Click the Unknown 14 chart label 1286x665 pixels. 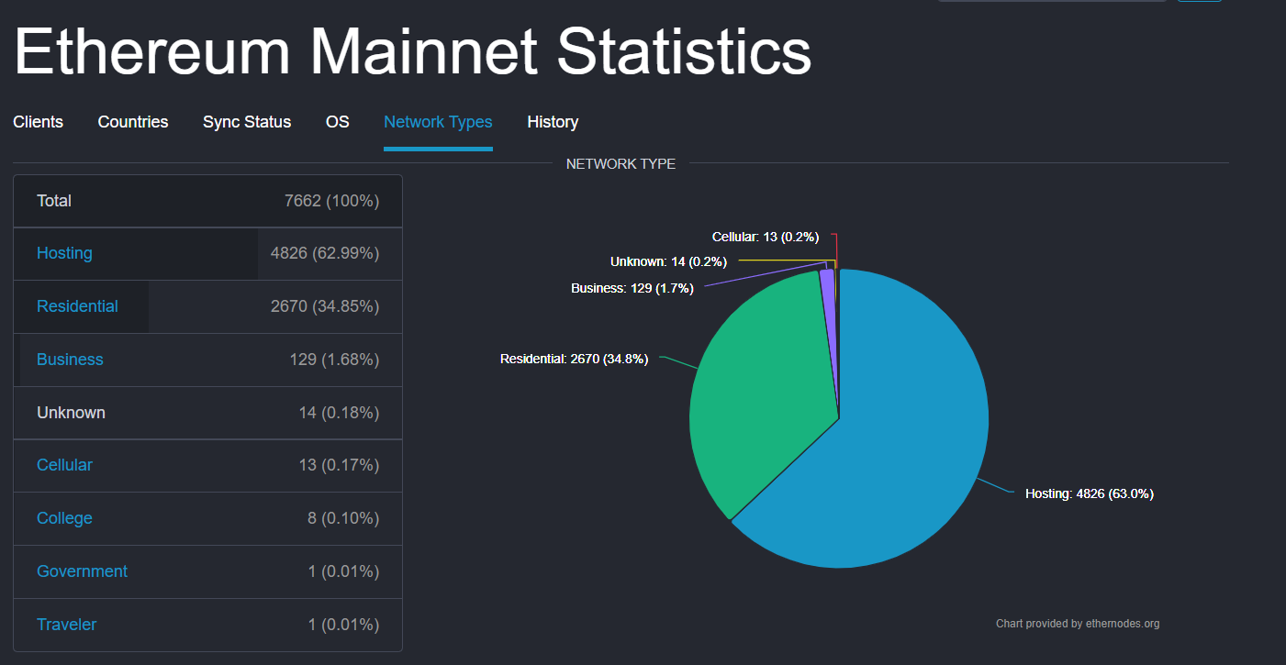click(668, 261)
